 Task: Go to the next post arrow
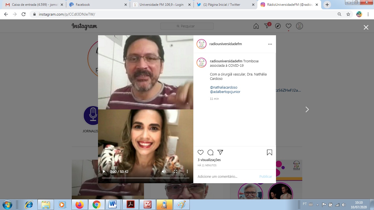[307, 109]
